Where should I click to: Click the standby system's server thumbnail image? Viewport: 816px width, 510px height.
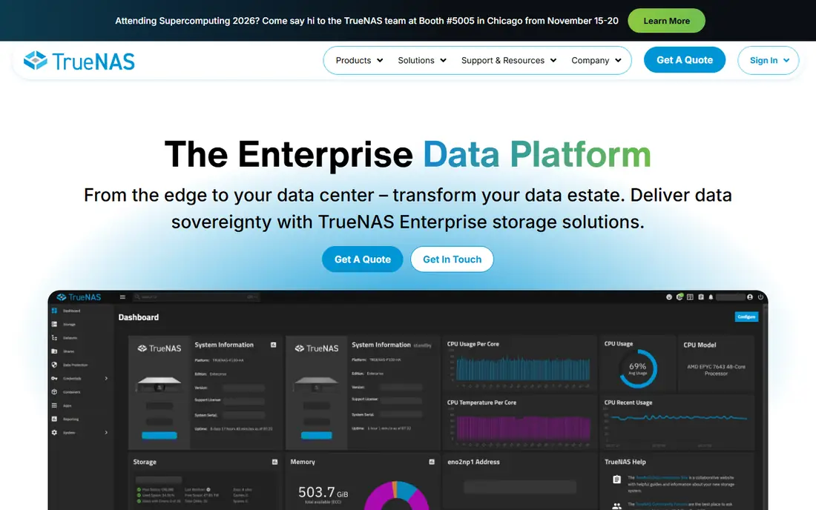coord(316,384)
